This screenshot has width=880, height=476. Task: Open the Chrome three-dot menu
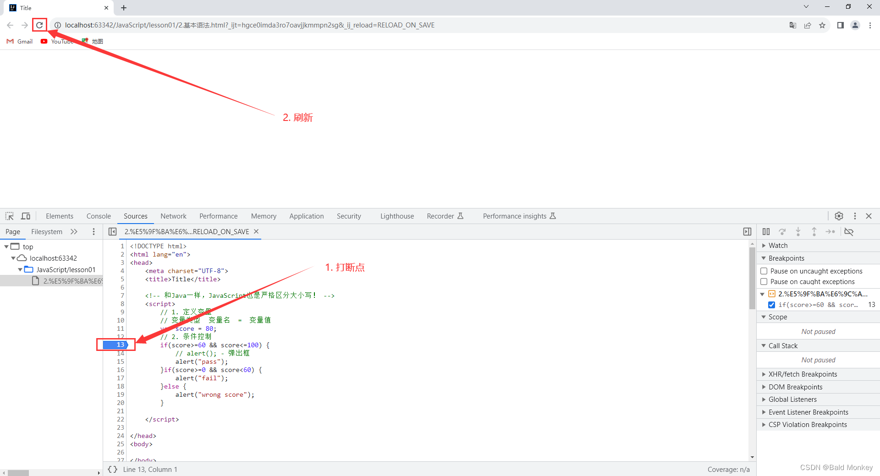pos(870,25)
